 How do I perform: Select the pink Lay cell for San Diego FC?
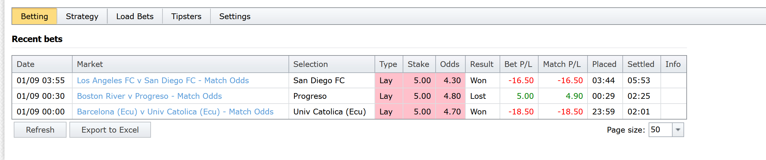coord(389,81)
